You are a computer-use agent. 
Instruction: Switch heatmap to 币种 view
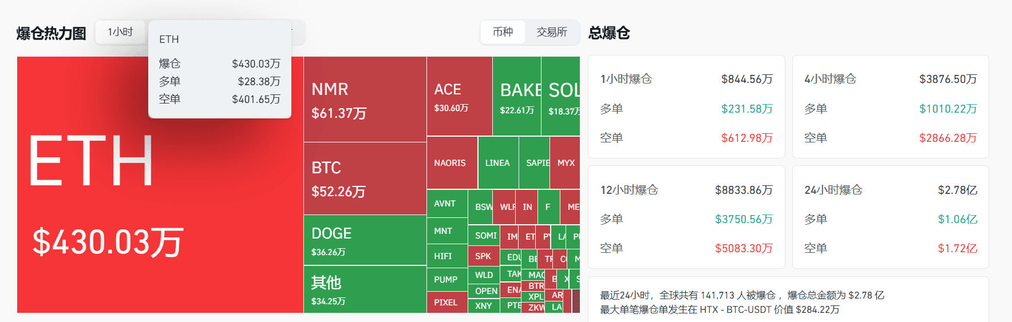(503, 32)
